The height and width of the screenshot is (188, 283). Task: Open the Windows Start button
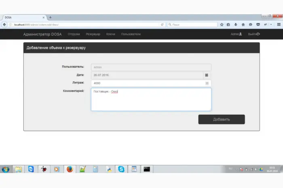(x=6, y=169)
